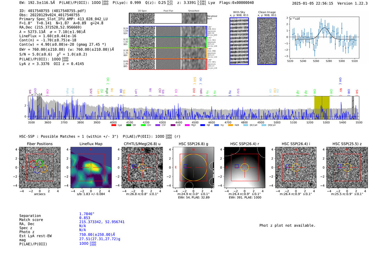Click the Weighted Sum 2D spectrum panel
The width and height of the screenshot is (387, 263).
(x=168, y=18)
